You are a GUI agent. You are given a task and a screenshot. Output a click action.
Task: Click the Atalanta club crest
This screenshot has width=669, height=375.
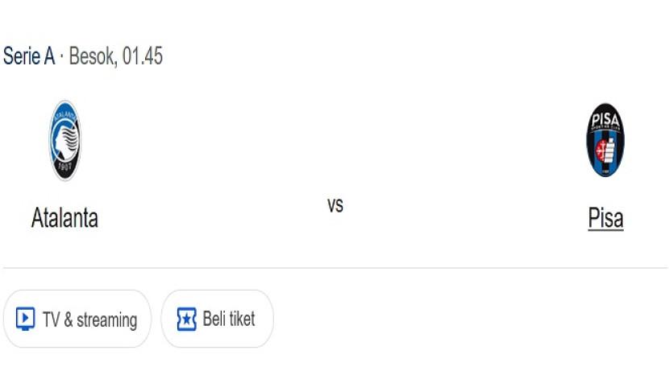(64, 140)
